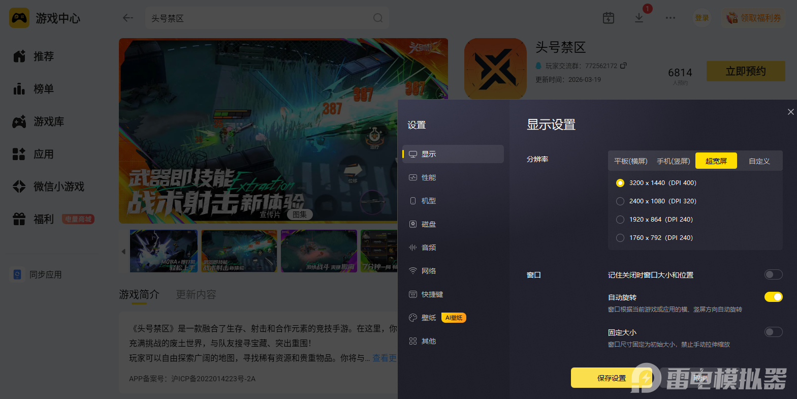Switch to the 更新内容 tab
Viewport: 797px width, 399px height.
pos(196,294)
